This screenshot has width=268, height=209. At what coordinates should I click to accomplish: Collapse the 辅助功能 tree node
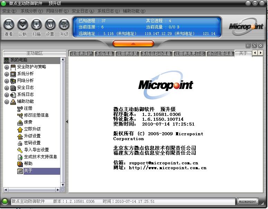click(x=7, y=102)
